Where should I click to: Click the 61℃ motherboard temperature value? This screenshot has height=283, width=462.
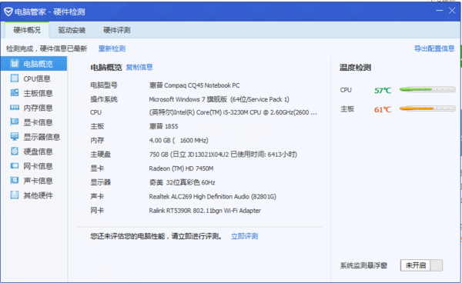[383, 109]
